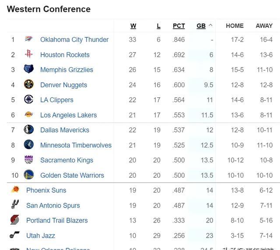Click the Golden State Warriors logo

pos(29,175)
